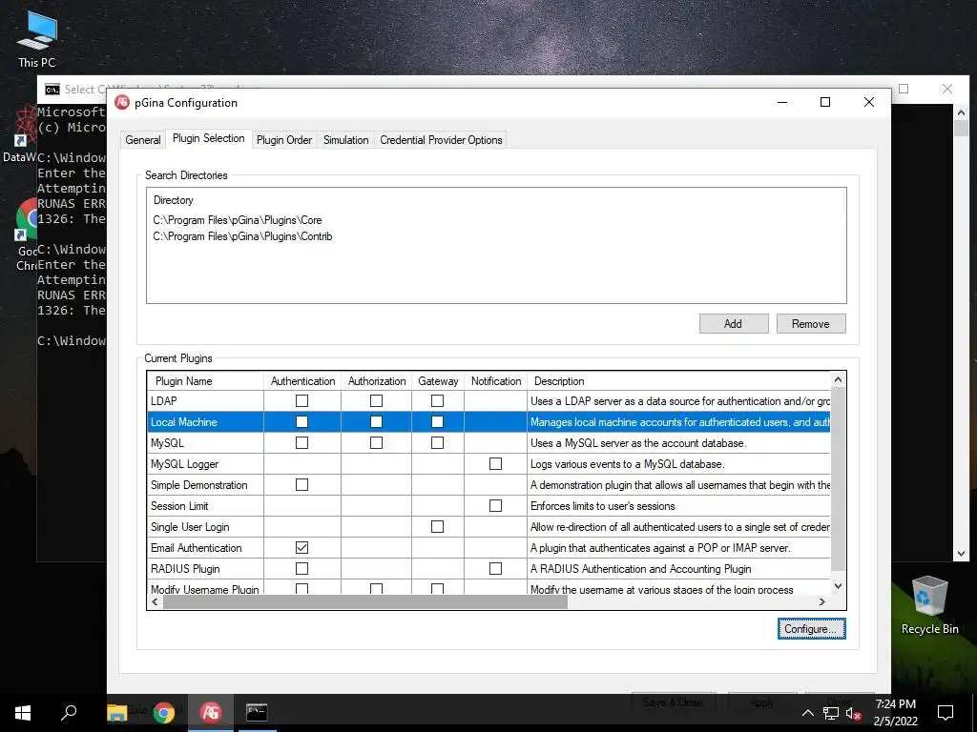Show hidden system tray icons
977x732 pixels.
pos(807,713)
